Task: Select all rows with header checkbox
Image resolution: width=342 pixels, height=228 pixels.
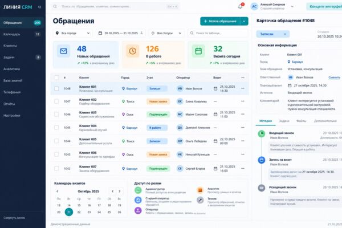Action: click(56, 78)
